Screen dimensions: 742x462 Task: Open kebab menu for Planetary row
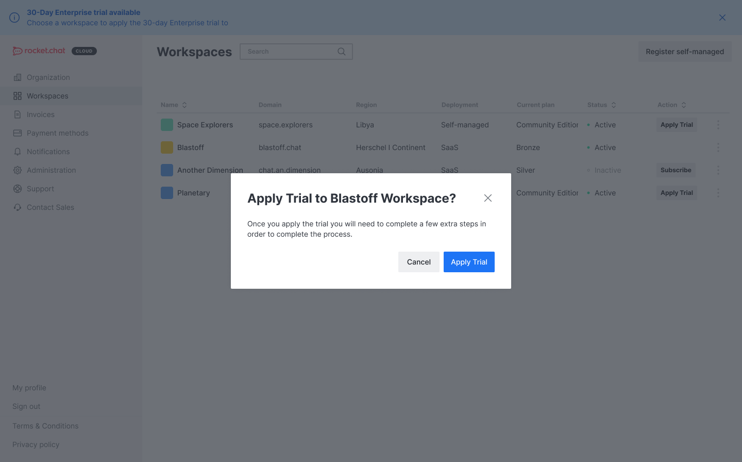(x=718, y=193)
